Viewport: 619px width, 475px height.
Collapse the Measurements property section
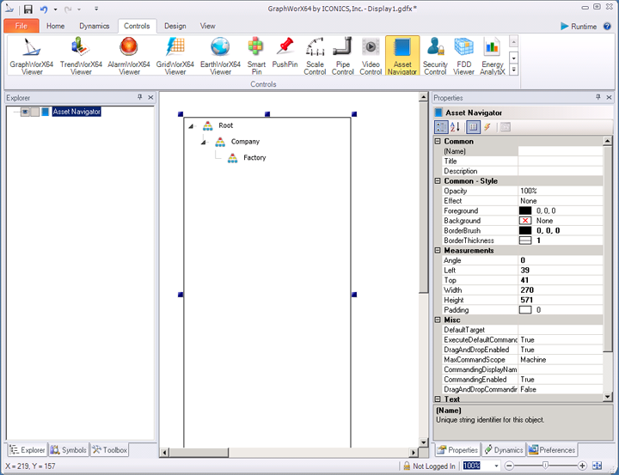pyautogui.click(x=438, y=251)
